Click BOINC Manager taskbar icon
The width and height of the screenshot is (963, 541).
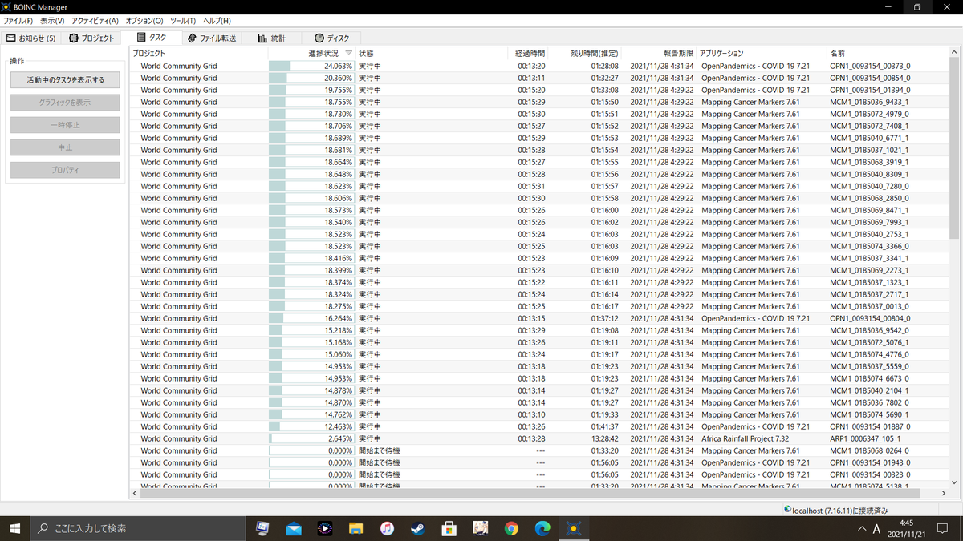point(575,528)
